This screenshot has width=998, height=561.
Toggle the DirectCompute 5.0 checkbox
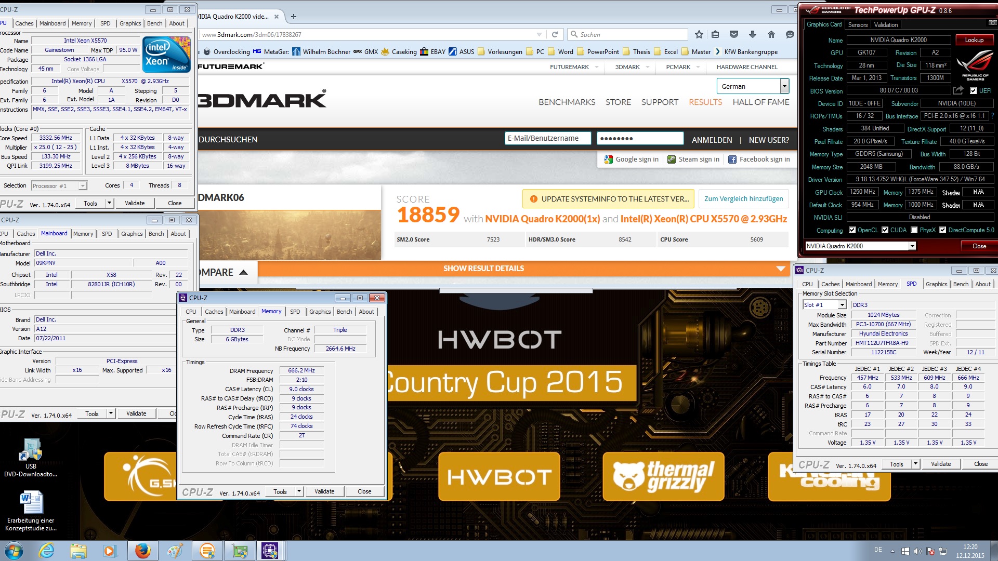(x=942, y=230)
